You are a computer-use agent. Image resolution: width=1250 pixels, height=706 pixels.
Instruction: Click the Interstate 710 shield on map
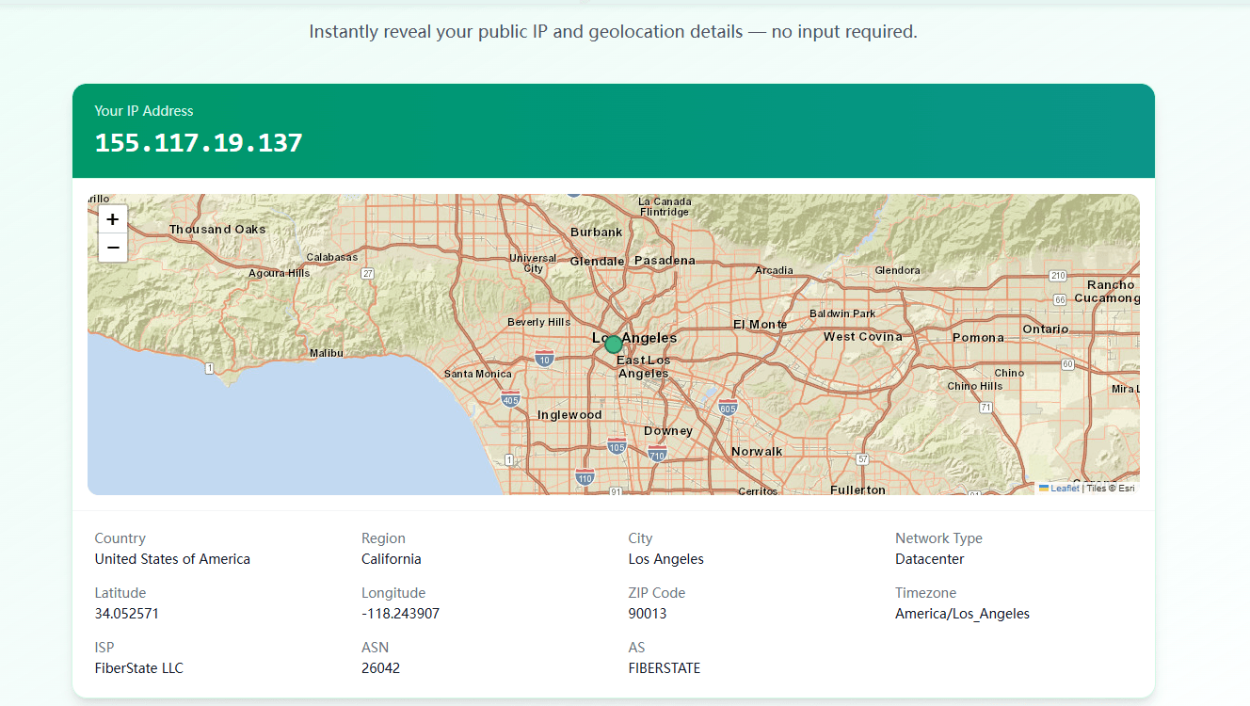click(657, 455)
